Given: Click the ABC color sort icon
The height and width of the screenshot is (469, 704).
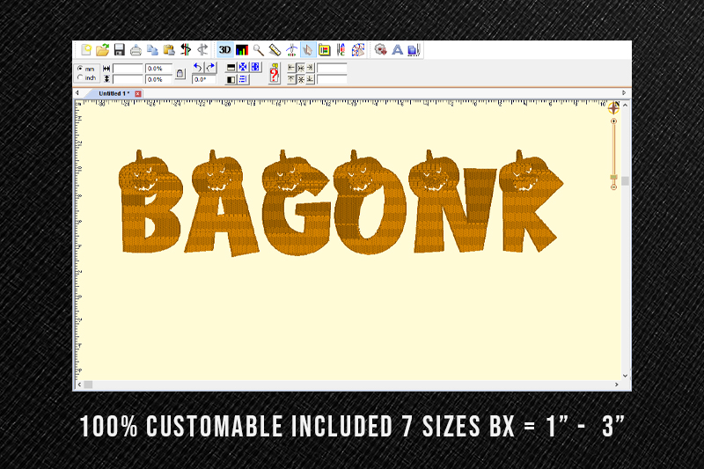Looking at the screenshot, I should pos(341,50).
